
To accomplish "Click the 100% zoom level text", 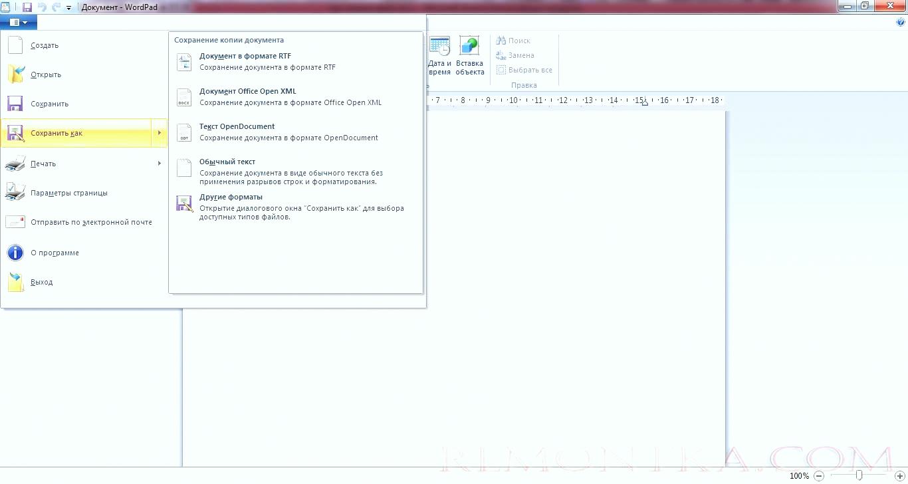I will pyautogui.click(x=799, y=476).
